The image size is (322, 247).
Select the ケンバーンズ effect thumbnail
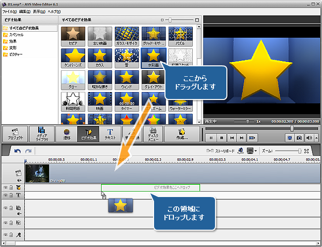tap(73, 58)
